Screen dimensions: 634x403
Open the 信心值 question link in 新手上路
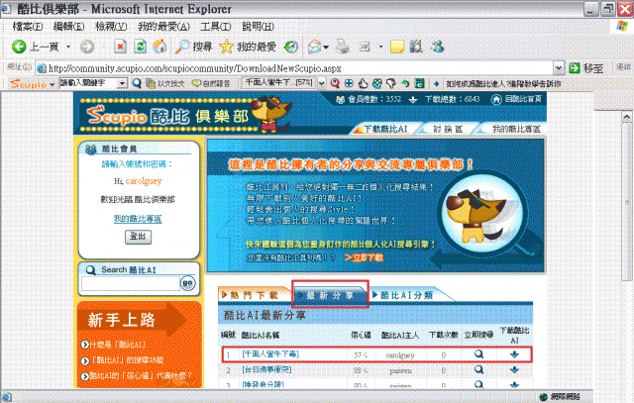141,375
